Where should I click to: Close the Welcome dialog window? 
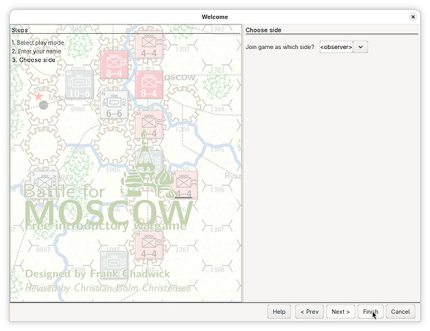[413, 17]
